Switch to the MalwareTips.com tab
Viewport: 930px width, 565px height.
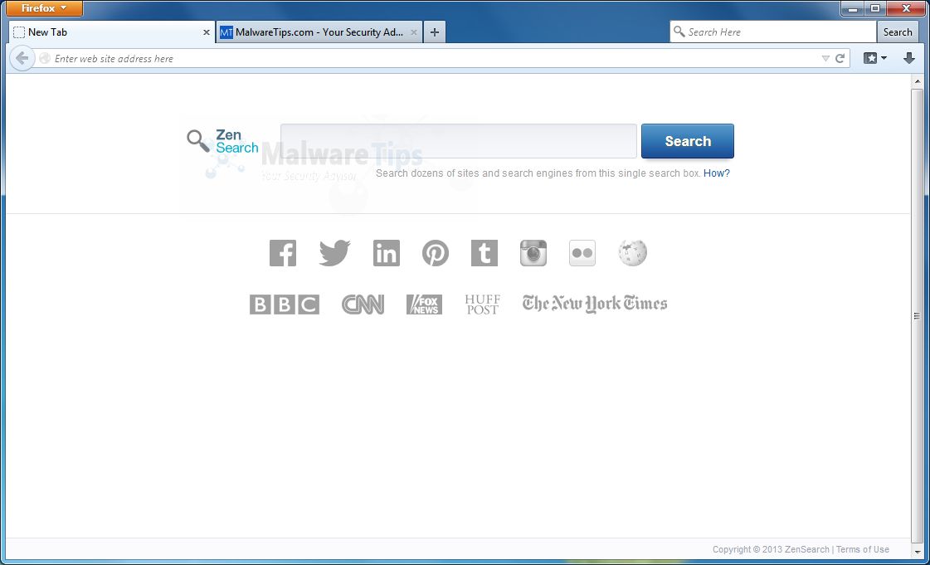pos(319,32)
